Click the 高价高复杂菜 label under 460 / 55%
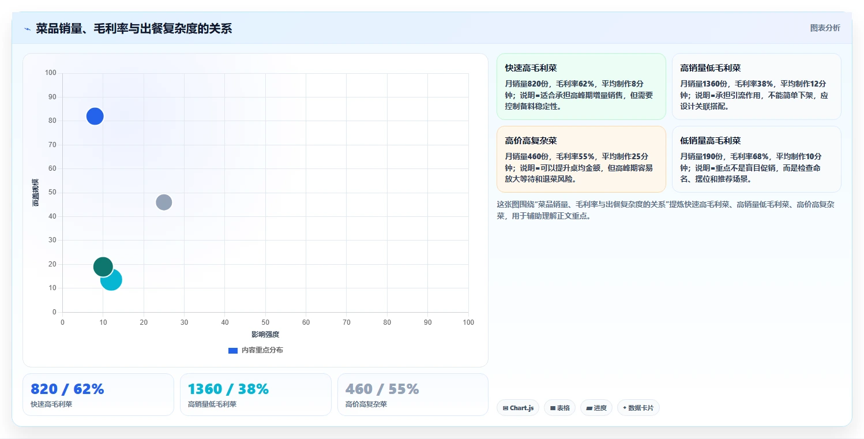Screen dimensions: 864x439 point(366,404)
